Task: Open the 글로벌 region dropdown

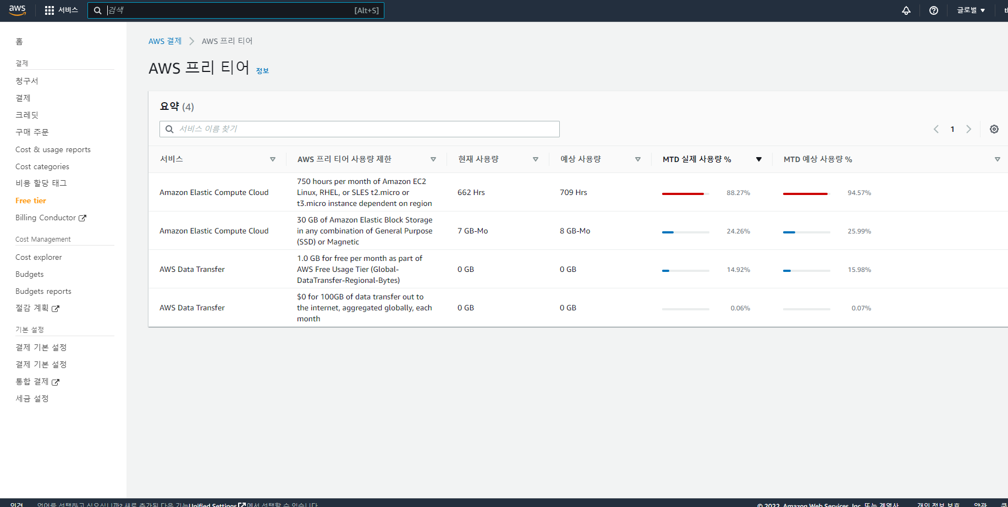Action: pyautogui.click(x=971, y=10)
